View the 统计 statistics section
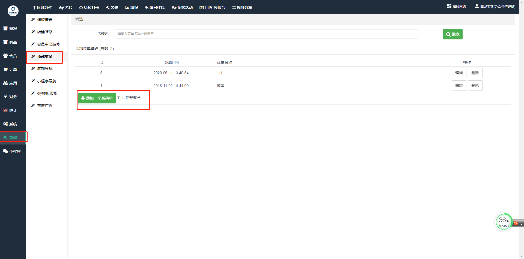The width and height of the screenshot is (524, 259). (x=13, y=110)
